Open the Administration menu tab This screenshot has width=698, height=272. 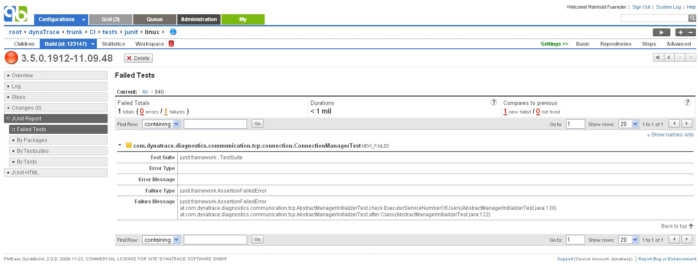pos(199,19)
